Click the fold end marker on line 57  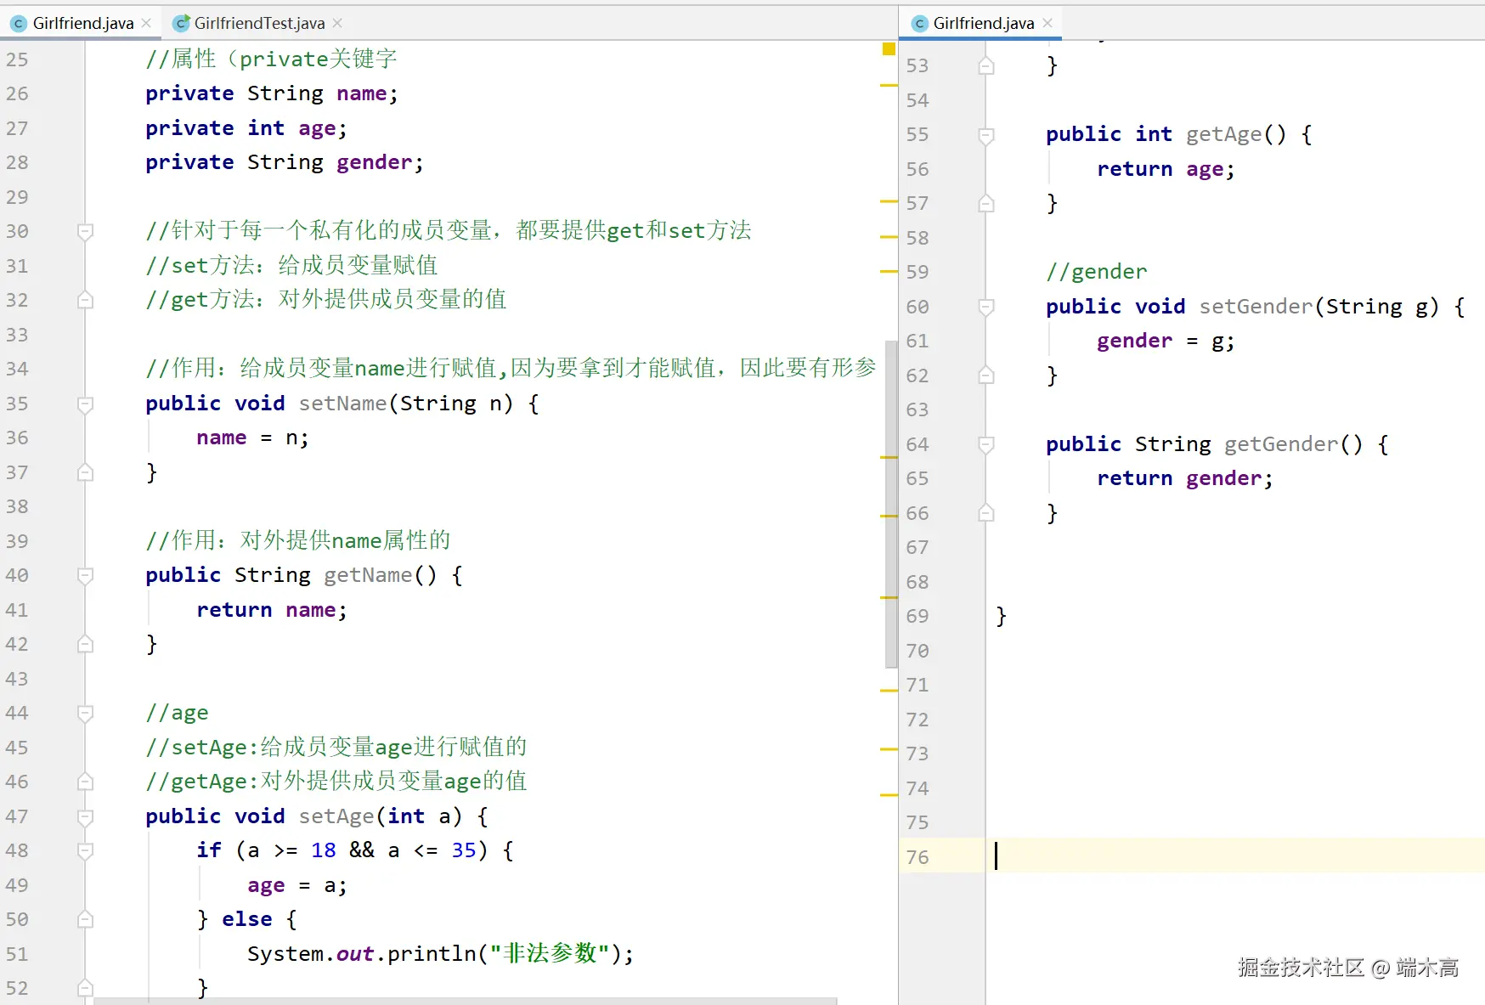click(986, 203)
